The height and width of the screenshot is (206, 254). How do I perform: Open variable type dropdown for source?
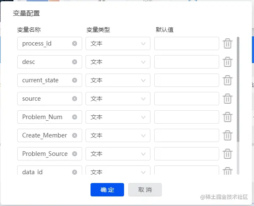coord(118,99)
